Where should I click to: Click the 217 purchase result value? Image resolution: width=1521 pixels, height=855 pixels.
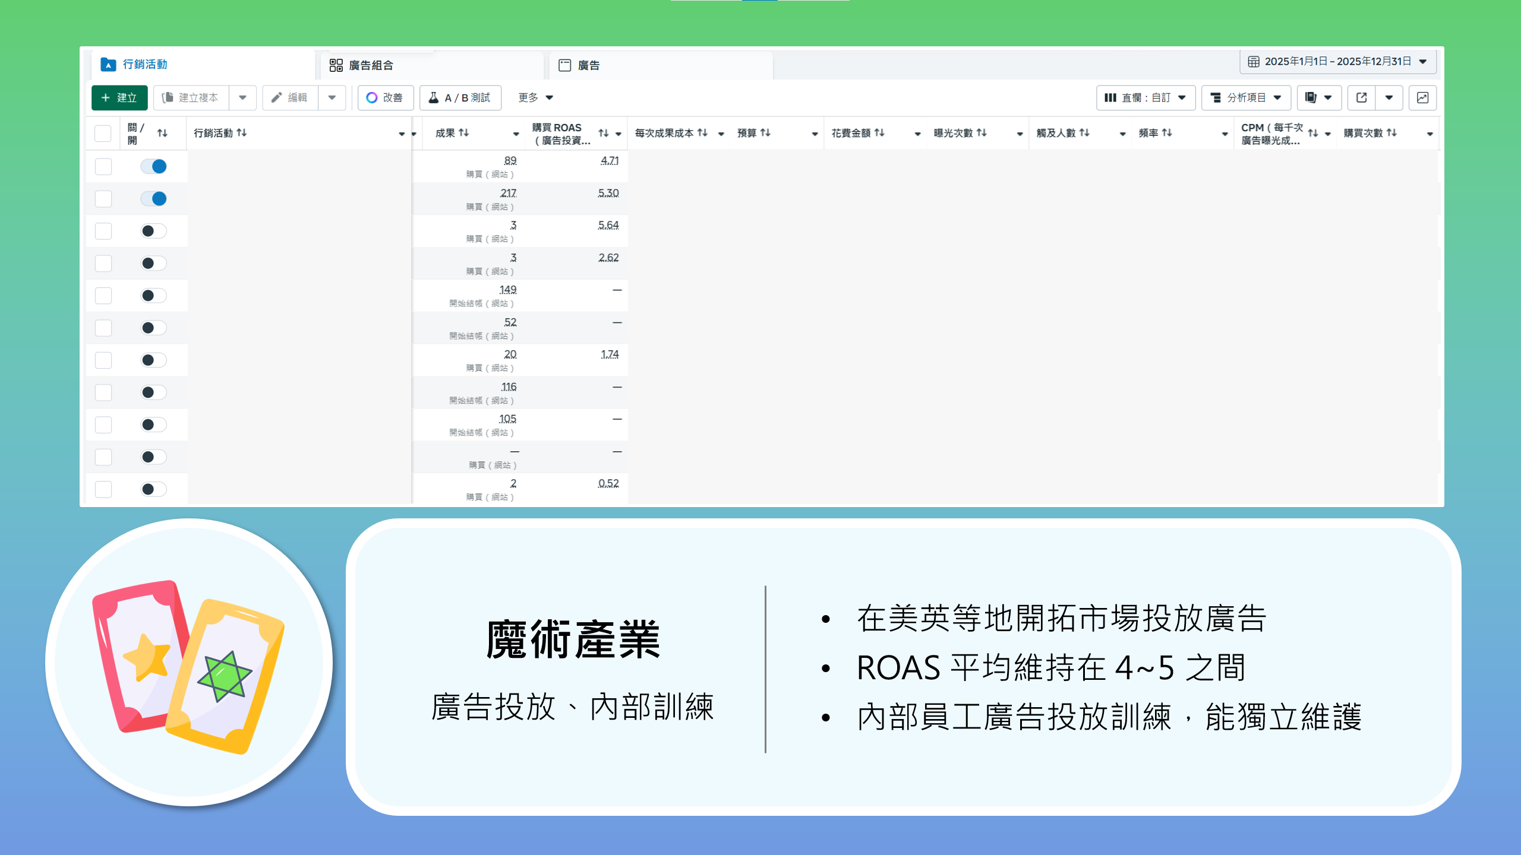pyautogui.click(x=508, y=193)
